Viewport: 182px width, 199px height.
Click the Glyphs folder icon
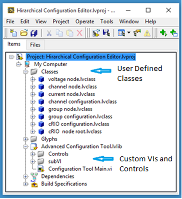click(x=34, y=139)
